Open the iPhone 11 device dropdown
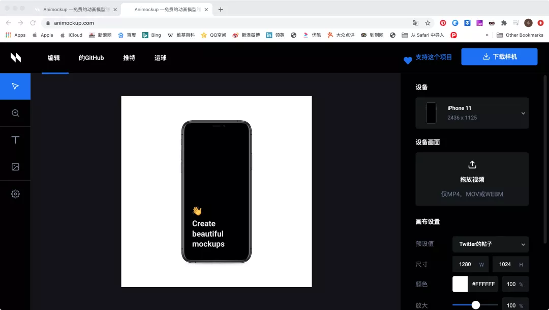Screen dimensions: 549x310 472,112
